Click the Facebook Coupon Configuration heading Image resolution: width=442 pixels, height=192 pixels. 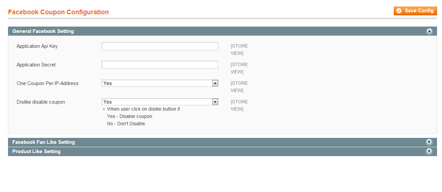click(58, 12)
